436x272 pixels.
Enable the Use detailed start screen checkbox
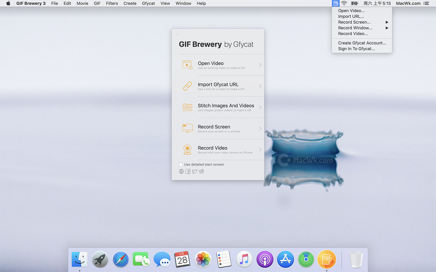coord(181,164)
